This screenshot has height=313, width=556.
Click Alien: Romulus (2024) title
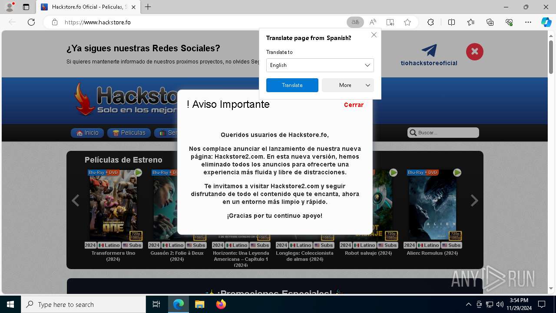point(432,253)
